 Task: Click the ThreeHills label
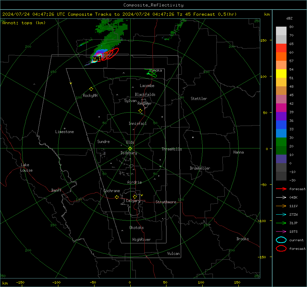(172, 149)
